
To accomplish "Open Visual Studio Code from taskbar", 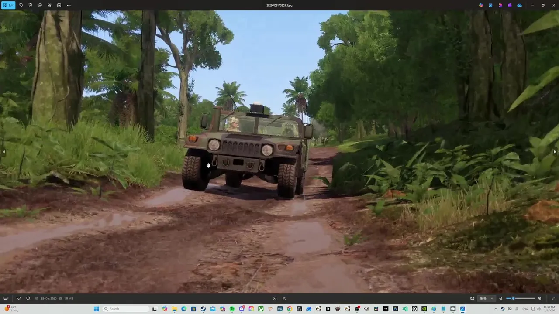I will click(x=405, y=309).
